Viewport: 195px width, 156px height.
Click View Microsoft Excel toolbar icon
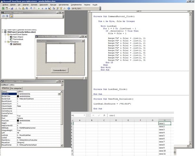click(3, 9)
